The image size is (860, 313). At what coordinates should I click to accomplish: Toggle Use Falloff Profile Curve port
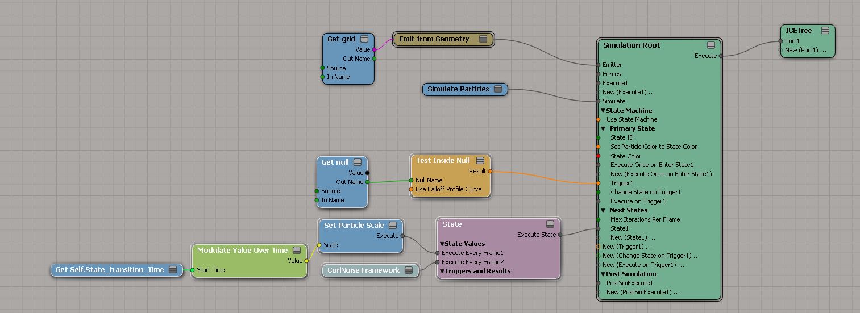coord(411,190)
